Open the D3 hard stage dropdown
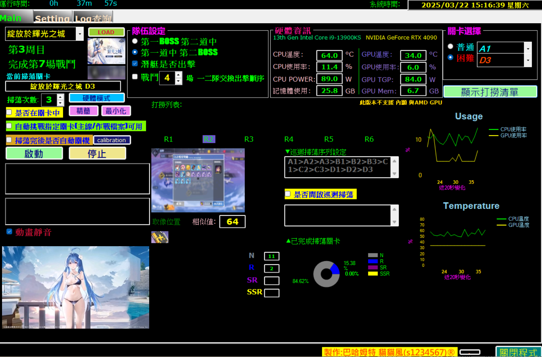 [x=528, y=60]
